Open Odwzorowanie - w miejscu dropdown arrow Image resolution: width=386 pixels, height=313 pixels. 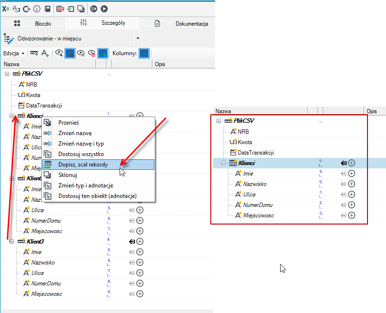point(138,38)
